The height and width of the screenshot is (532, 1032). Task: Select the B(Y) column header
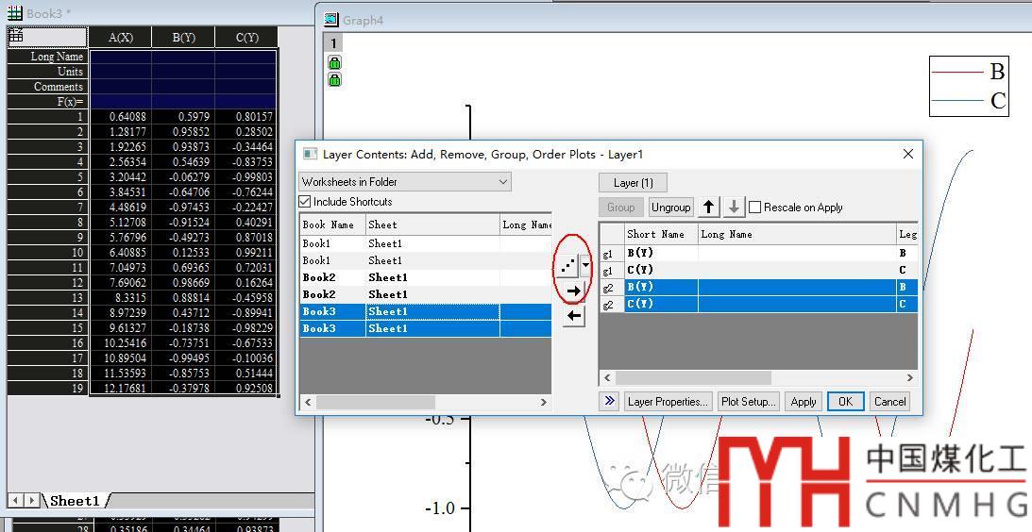[x=183, y=37]
